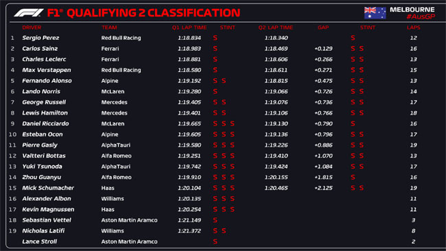
Task: Click Sergio Perez's Q1 soft tyre icon
Action: [x=215, y=38]
